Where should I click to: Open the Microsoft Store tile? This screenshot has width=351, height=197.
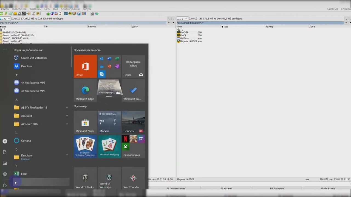pos(85,122)
